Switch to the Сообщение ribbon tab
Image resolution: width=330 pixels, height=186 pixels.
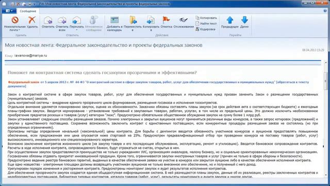(28, 11)
